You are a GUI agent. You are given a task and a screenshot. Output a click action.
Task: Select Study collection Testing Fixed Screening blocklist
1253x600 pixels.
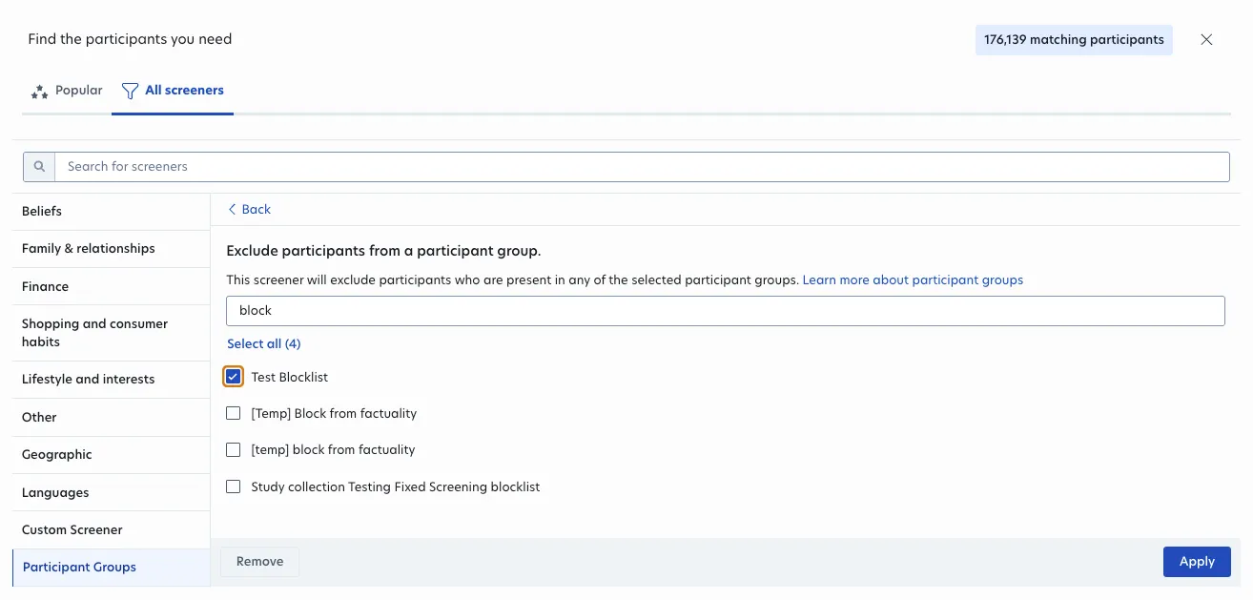click(233, 486)
